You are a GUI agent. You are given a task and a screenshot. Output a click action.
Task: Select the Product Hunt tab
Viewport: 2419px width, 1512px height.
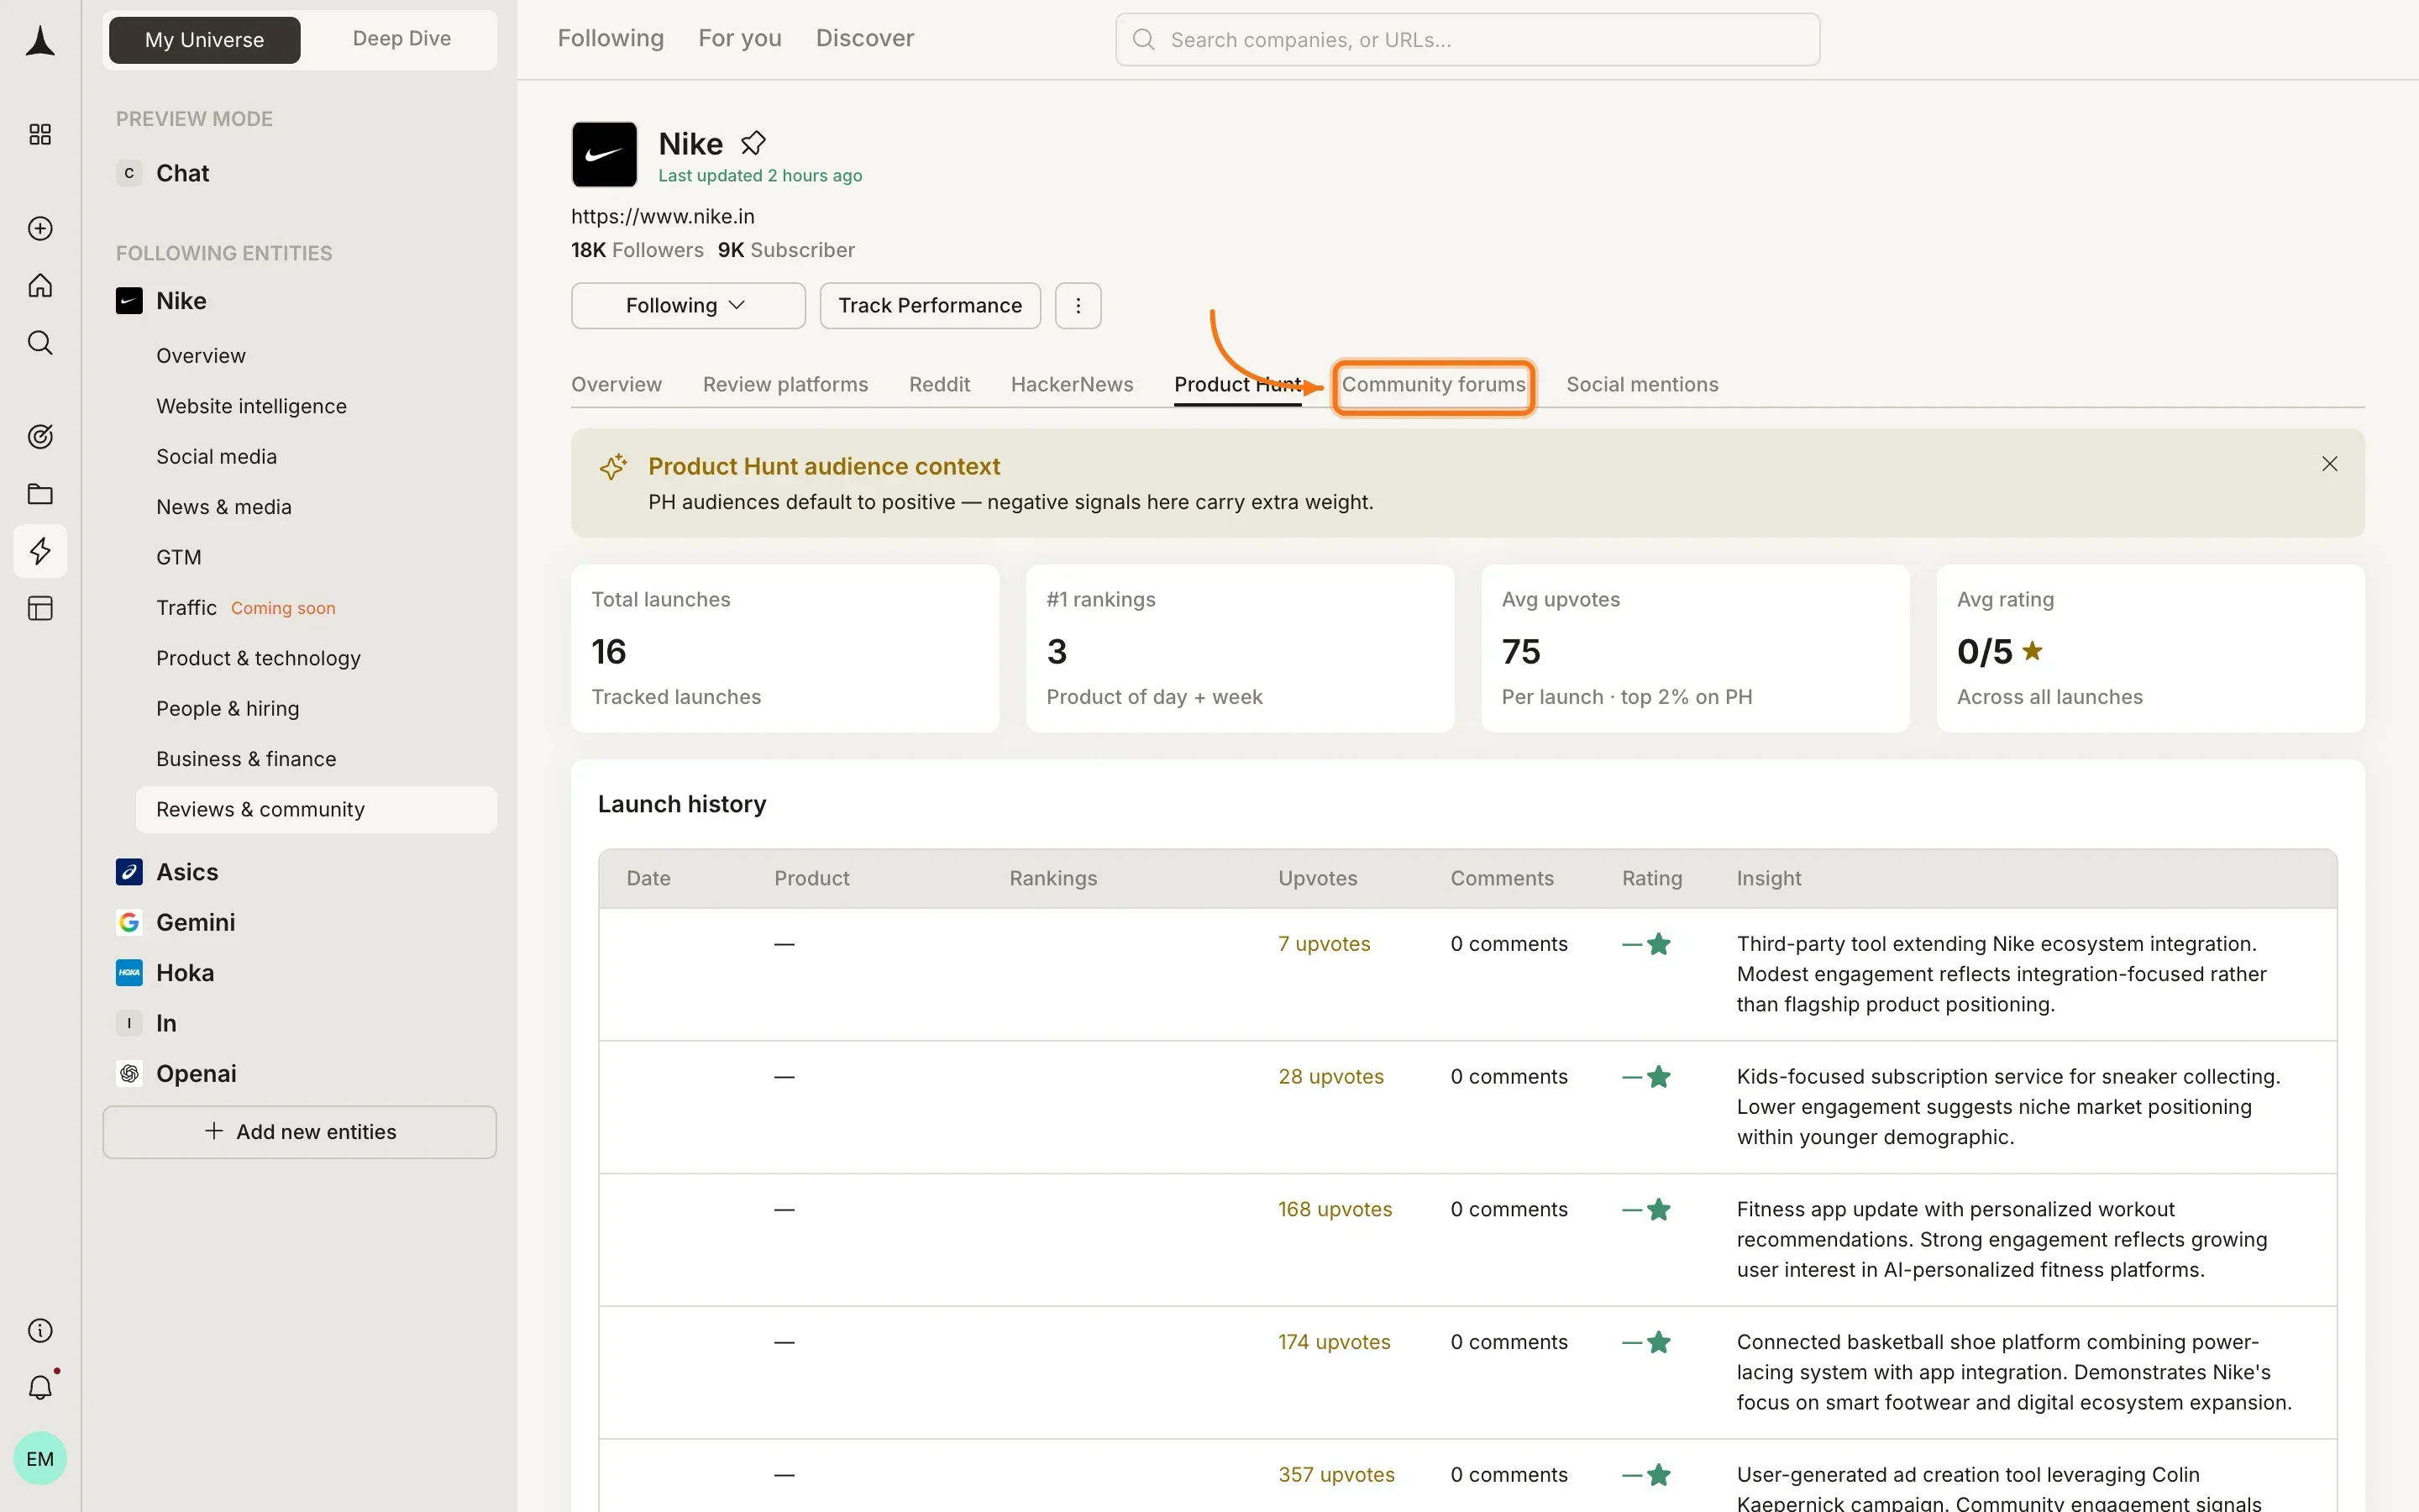point(1237,385)
